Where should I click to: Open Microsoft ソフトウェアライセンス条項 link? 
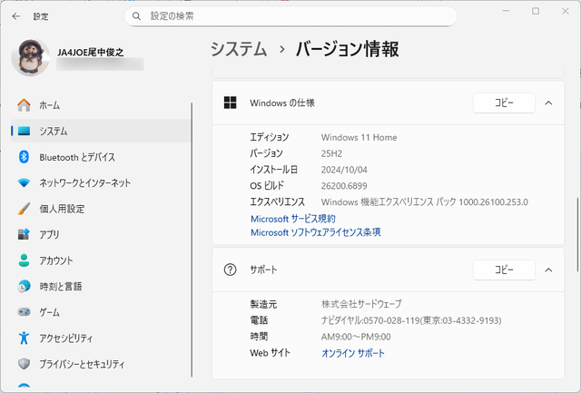click(x=316, y=232)
